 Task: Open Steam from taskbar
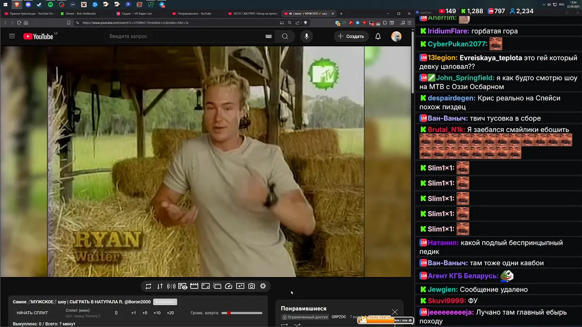(x=39, y=5)
